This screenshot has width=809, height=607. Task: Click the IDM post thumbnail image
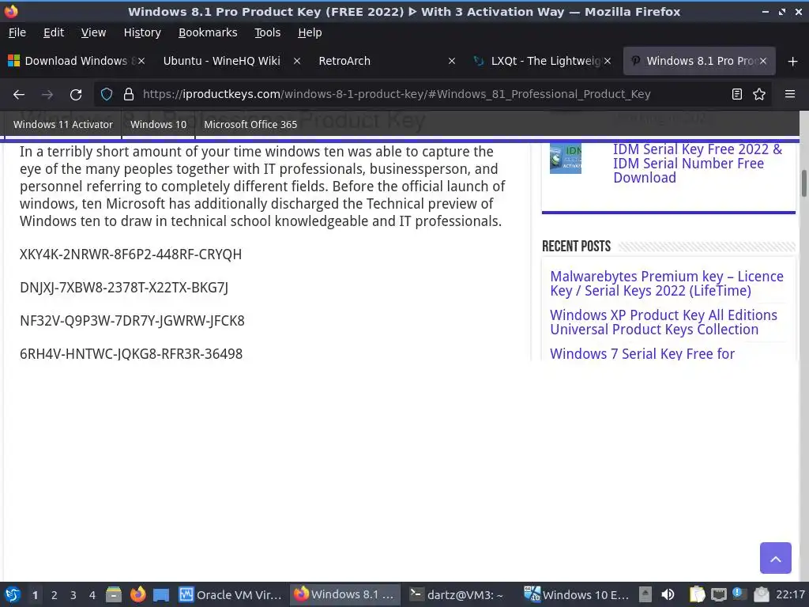click(566, 158)
